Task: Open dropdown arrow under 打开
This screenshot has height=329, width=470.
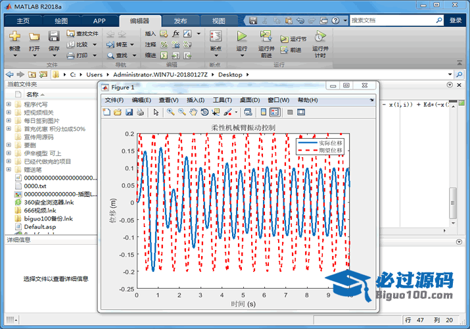Action: tap(34, 56)
